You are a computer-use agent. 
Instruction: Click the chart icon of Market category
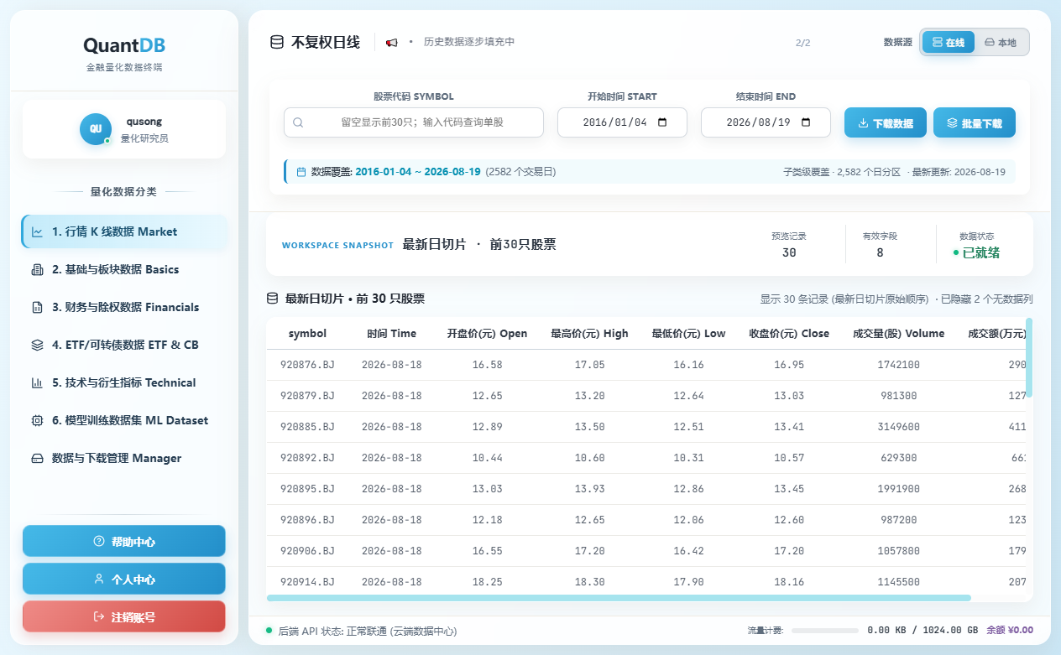coord(37,232)
